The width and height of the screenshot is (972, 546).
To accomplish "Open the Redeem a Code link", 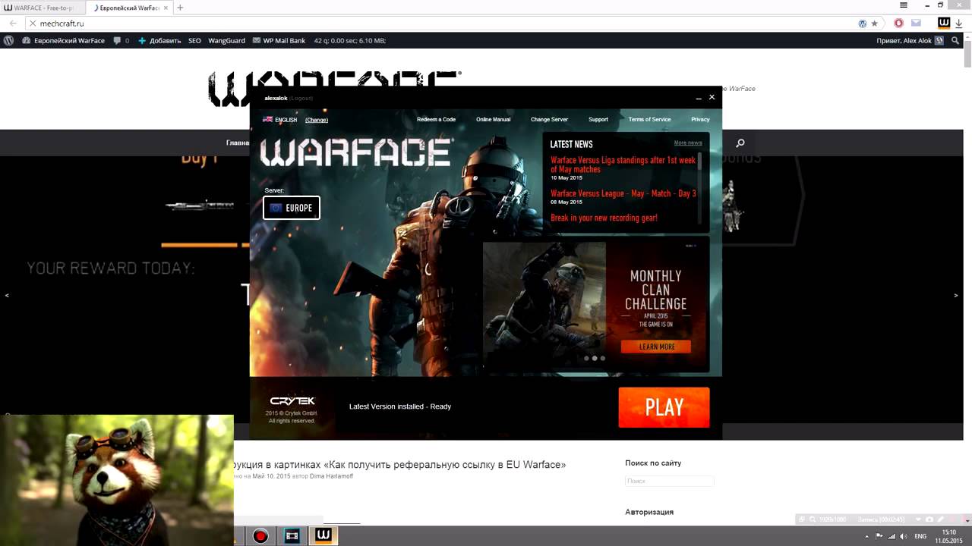I will [436, 119].
